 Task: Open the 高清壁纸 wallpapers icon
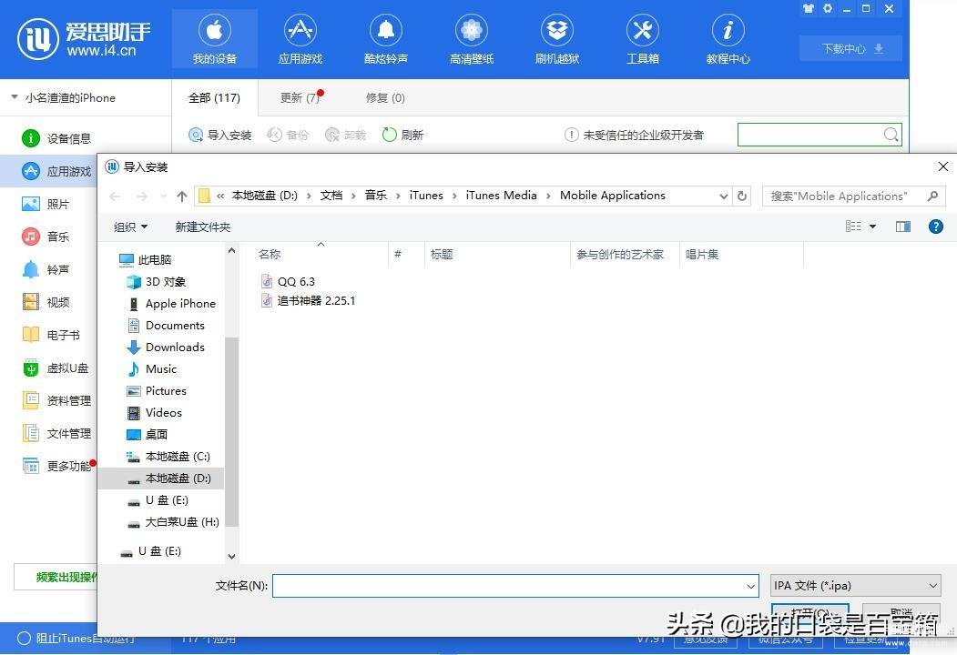click(x=471, y=39)
